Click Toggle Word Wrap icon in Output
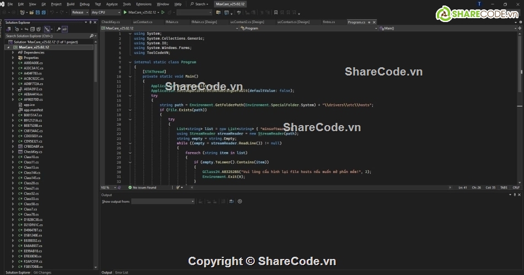 [231, 201]
